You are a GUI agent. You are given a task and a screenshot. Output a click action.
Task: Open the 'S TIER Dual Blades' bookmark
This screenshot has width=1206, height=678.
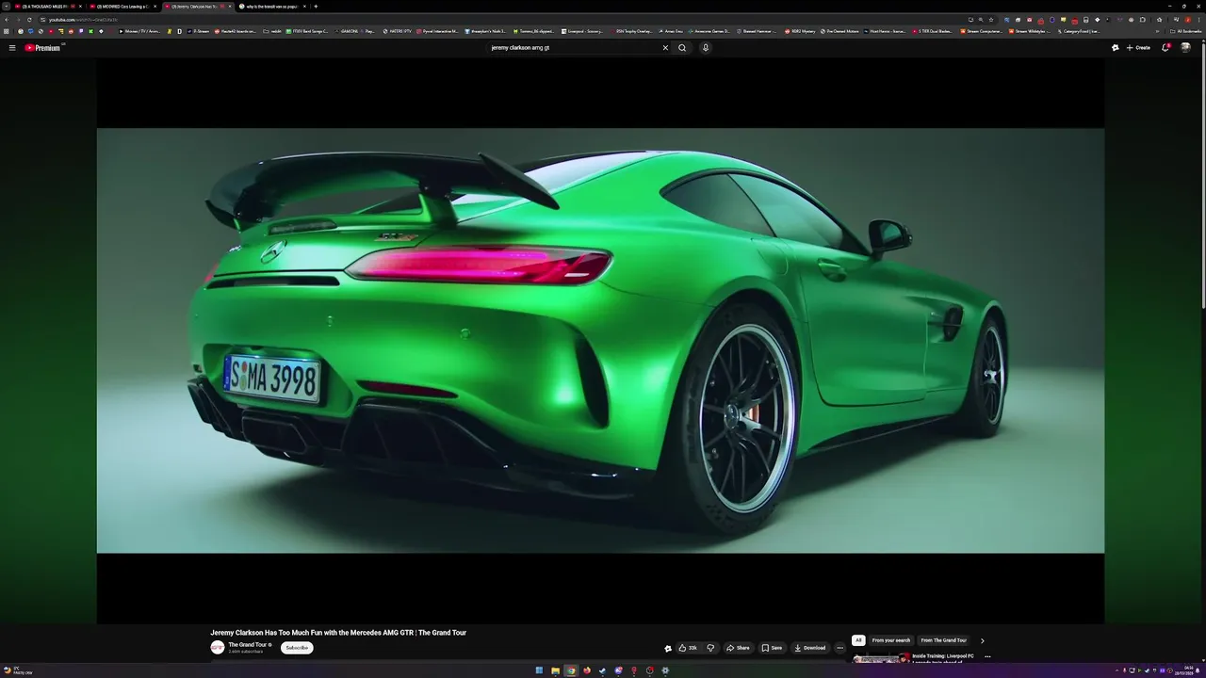[x=932, y=31]
